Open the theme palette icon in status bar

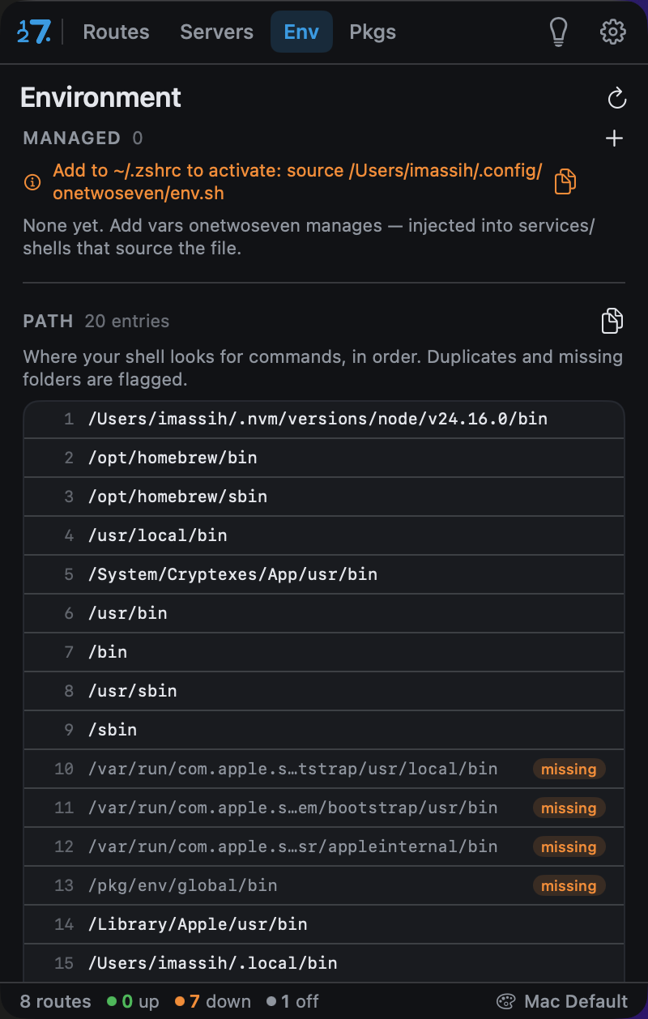point(505,1001)
